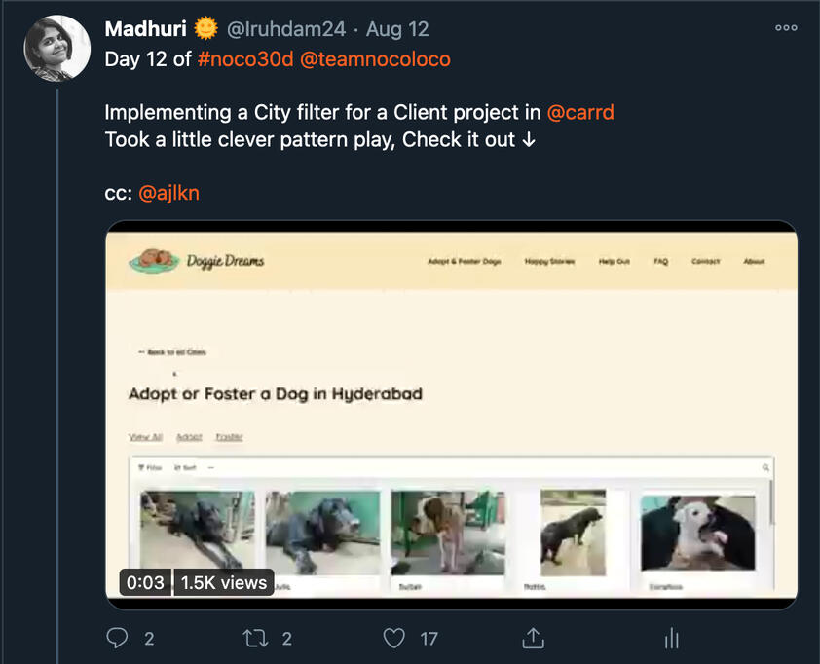Open the tweet's more options menu
Image resolution: width=820 pixels, height=664 pixels.
click(x=786, y=28)
